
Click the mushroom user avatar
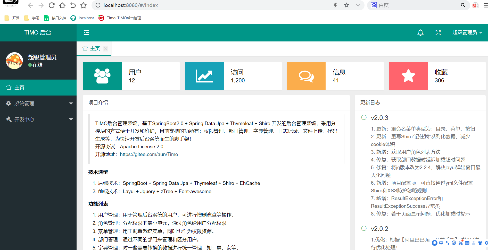pyautogui.click(x=14, y=61)
